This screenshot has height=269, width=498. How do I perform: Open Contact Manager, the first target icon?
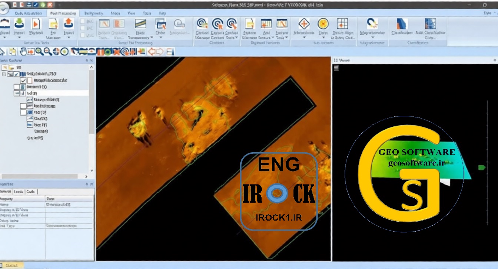(202, 24)
